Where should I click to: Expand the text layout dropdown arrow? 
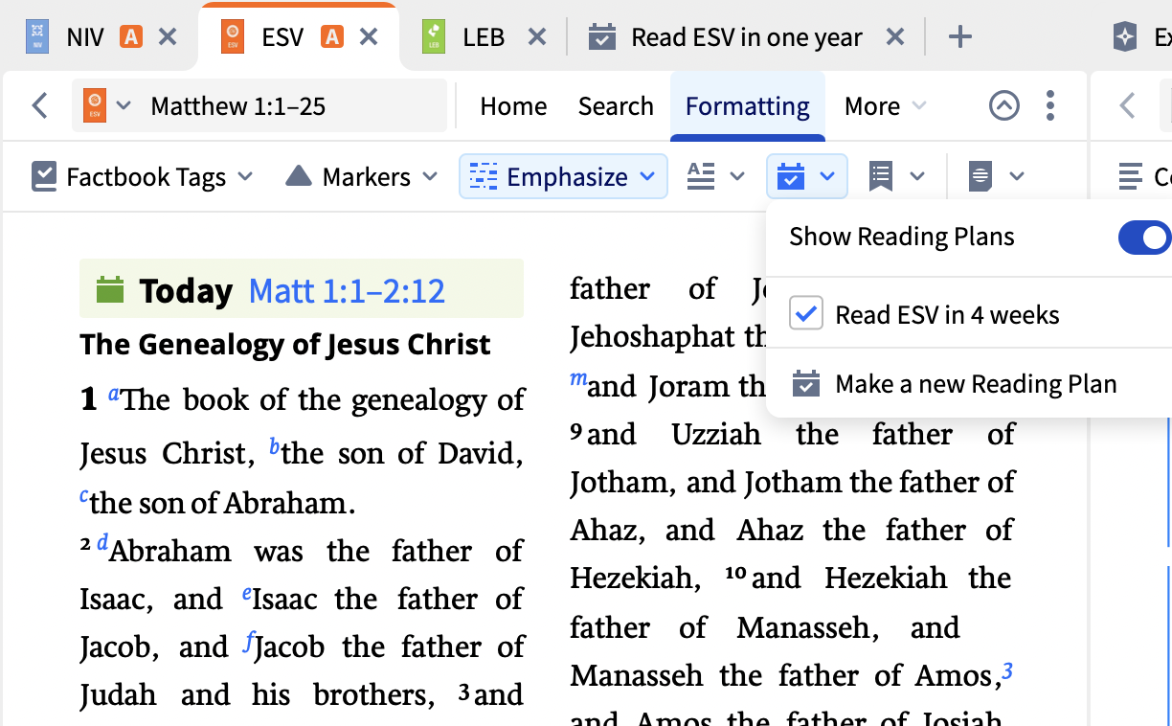click(737, 176)
